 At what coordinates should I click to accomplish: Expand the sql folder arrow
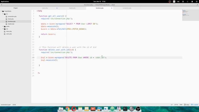pyautogui.click(x=3, y=29)
